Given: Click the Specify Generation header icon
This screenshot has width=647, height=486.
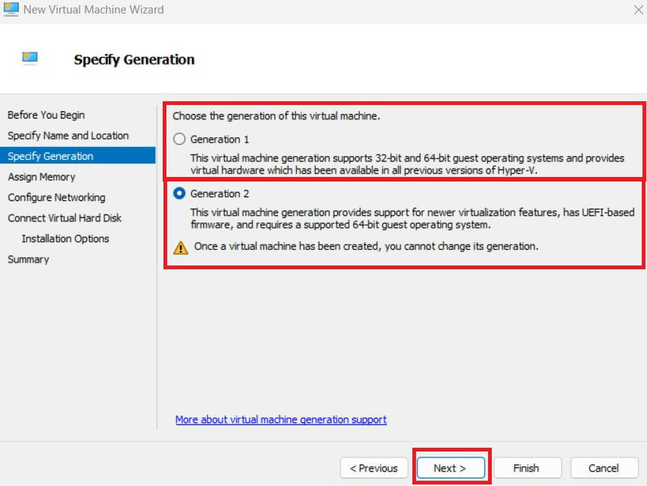Looking at the screenshot, I should pyautogui.click(x=30, y=58).
